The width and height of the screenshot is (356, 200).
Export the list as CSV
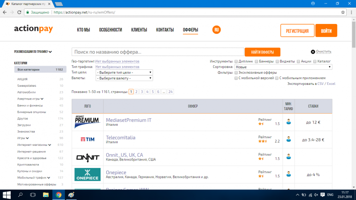(x=320, y=84)
